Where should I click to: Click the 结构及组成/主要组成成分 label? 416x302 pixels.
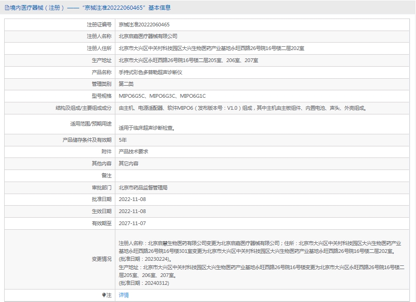(83, 108)
